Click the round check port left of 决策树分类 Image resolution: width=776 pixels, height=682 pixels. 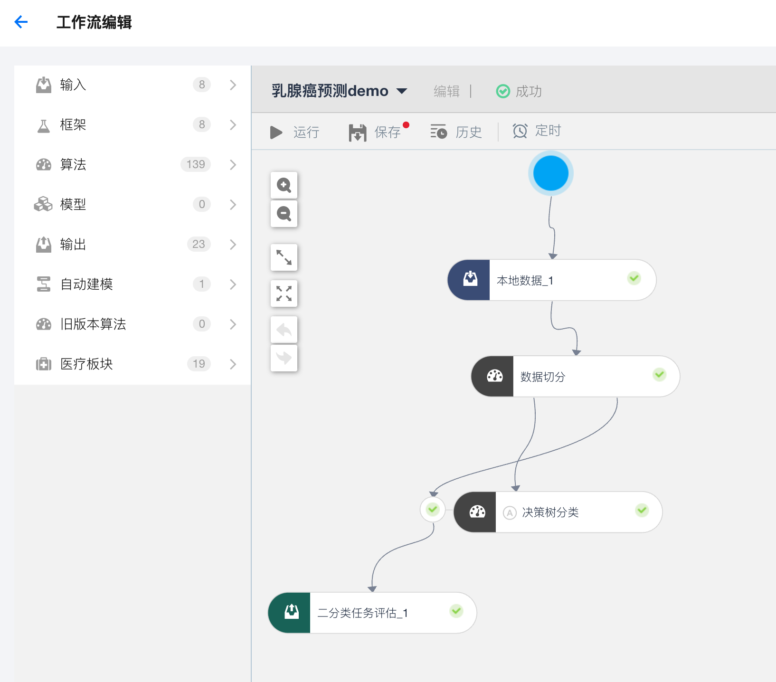[x=433, y=510]
